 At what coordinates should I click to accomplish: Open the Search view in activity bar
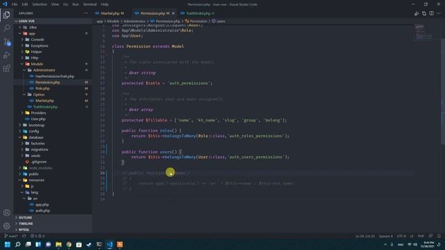click(7, 28)
